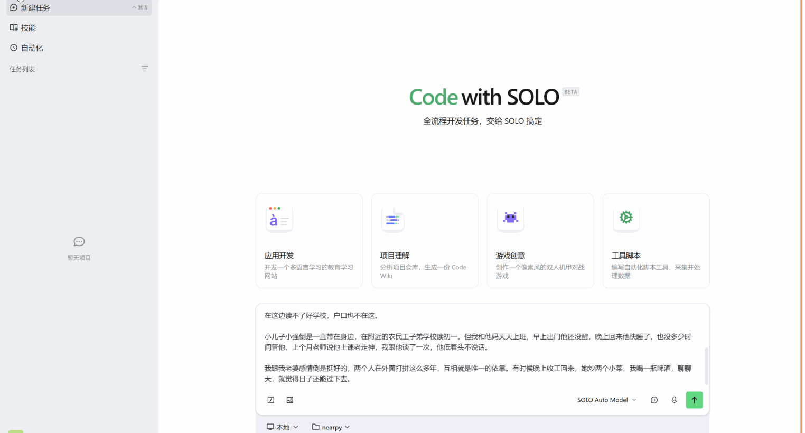Image resolution: width=805 pixels, height=433 pixels.
Task: Click the prompt box vertical scrollbar
Action: [706, 366]
